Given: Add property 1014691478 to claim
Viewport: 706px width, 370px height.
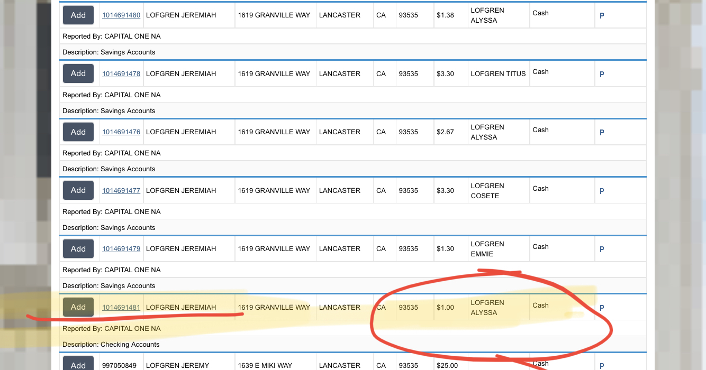Looking at the screenshot, I should pos(78,73).
